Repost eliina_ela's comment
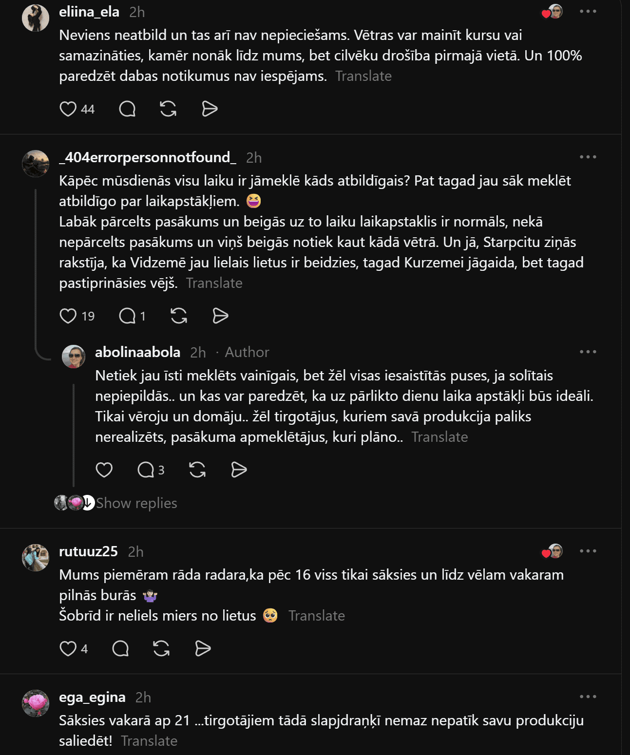Image resolution: width=630 pixels, height=755 pixels. [x=168, y=109]
